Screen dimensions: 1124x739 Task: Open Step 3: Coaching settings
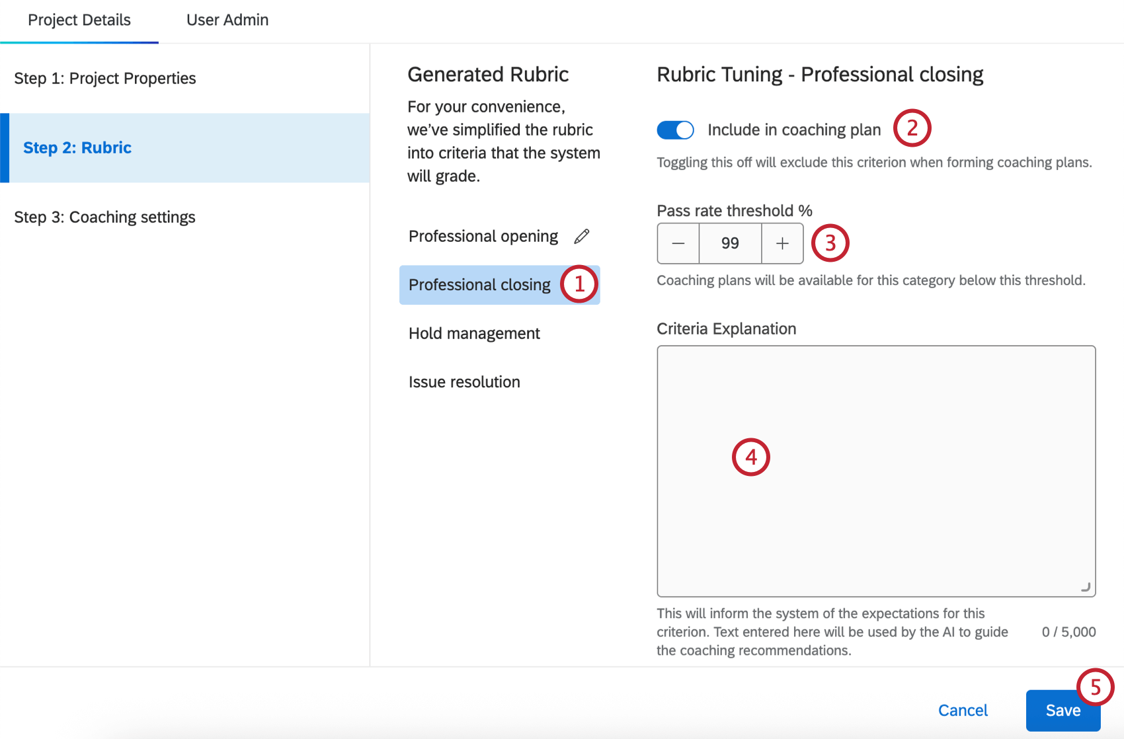(x=104, y=217)
